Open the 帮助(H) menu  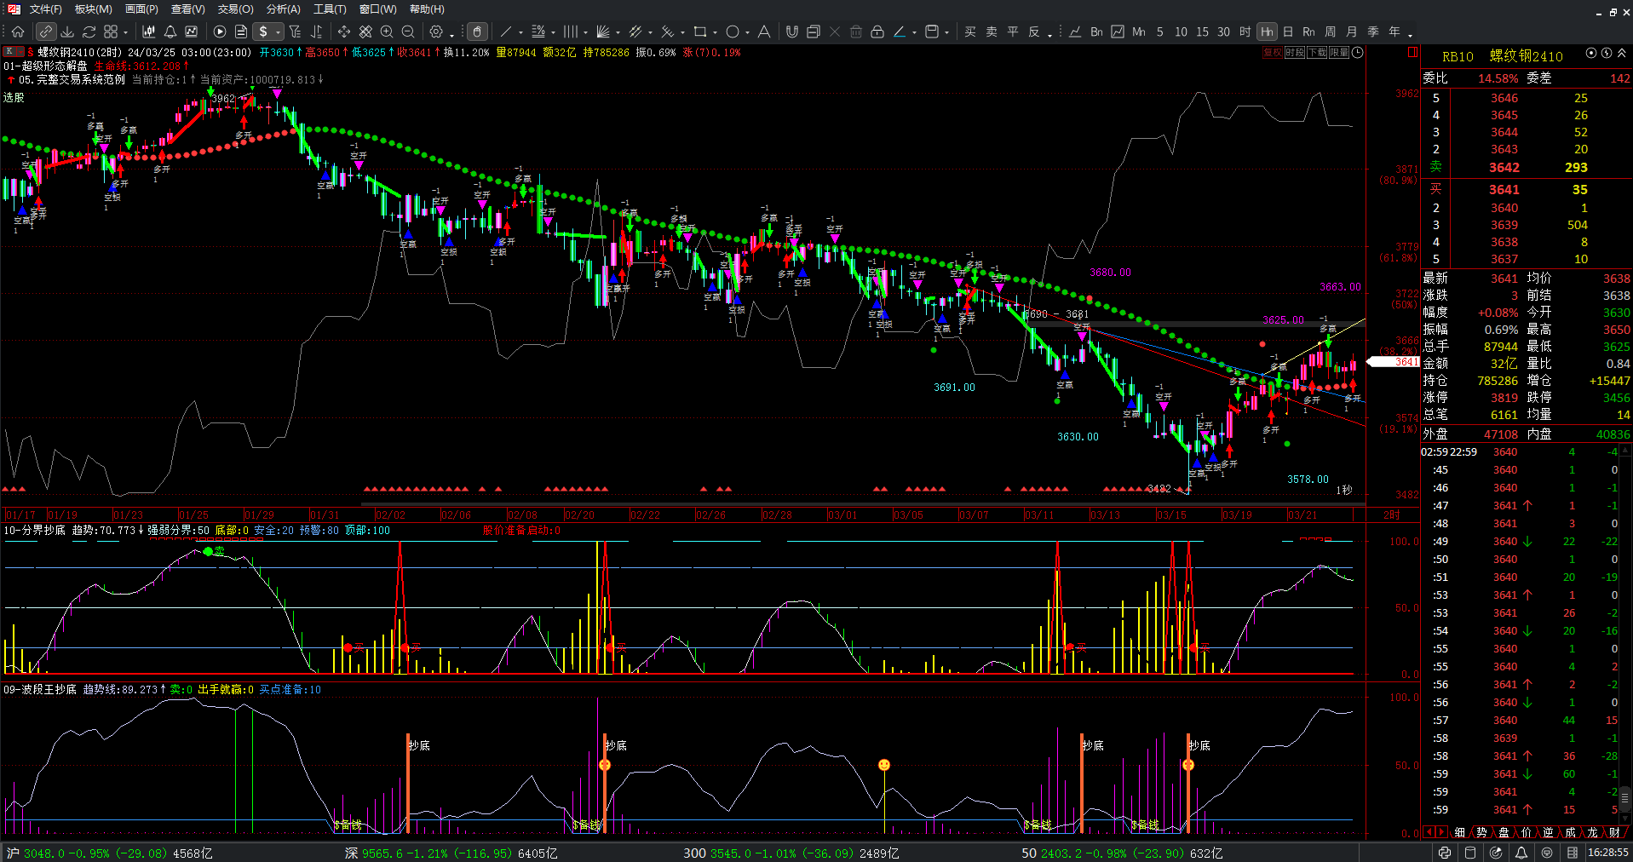(427, 9)
